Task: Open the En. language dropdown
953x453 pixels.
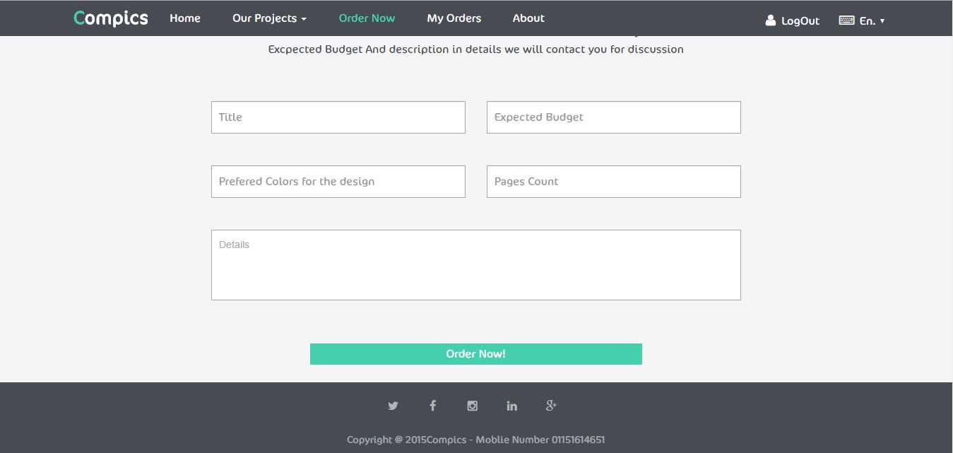Action: pyautogui.click(x=872, y=20)
